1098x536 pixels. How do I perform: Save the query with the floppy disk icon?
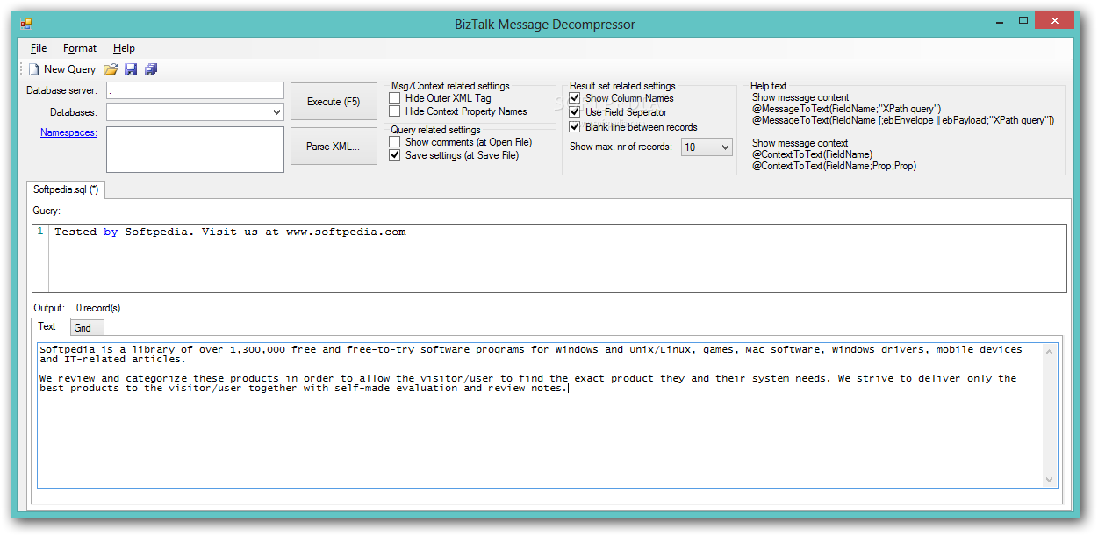point(131,69)
